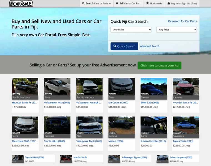The height and width of the screenshot is (166, 211).
Task: Open Volkswagen Amarok listing link
Action: coord(89,103)
